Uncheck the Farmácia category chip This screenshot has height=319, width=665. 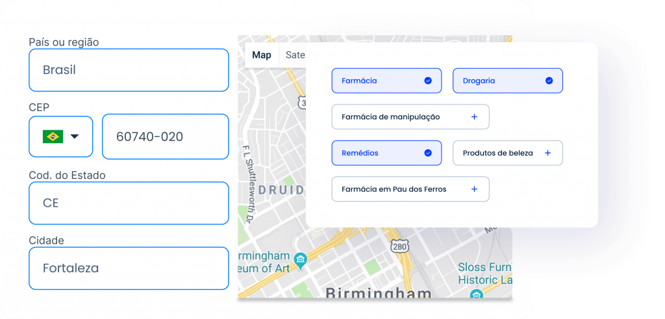386,81
